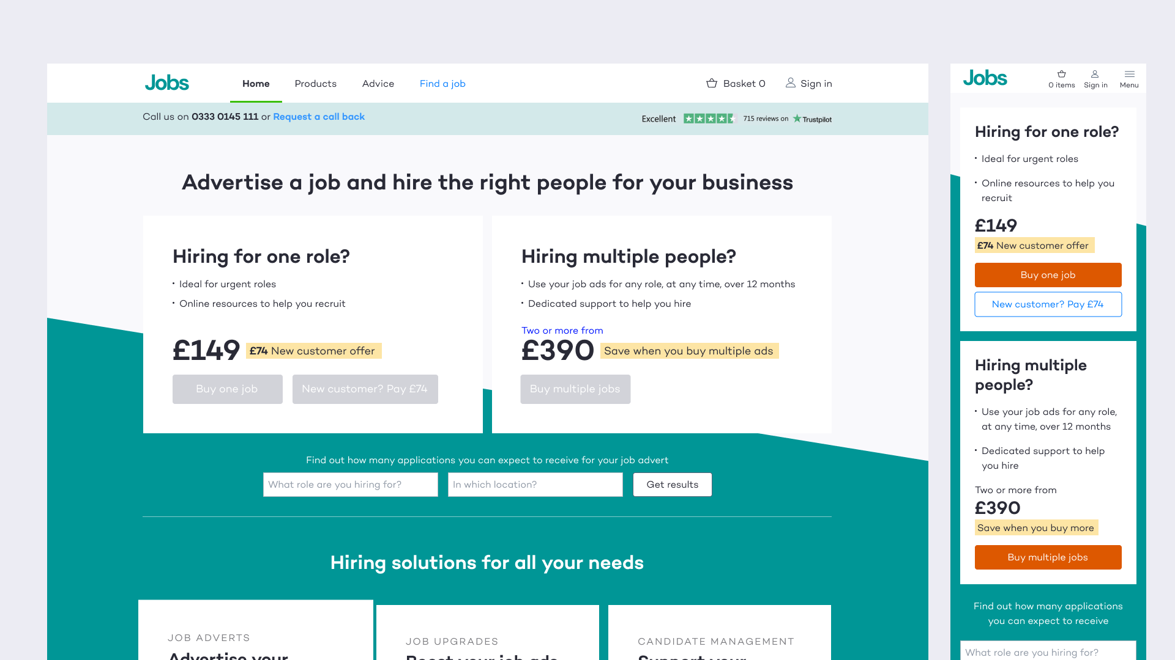Open mobile basket showing 0 items

1061,79
